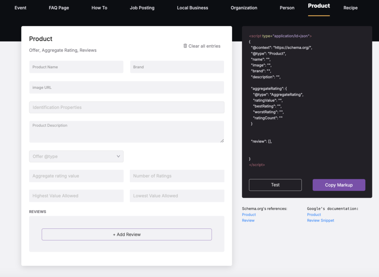The image size is (379, 277).
Task: Click the + Add Review button
Action: 127,234
